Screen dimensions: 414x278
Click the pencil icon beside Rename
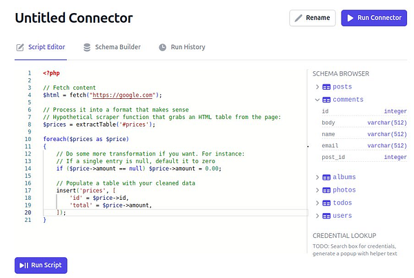[x=299, y=18]
